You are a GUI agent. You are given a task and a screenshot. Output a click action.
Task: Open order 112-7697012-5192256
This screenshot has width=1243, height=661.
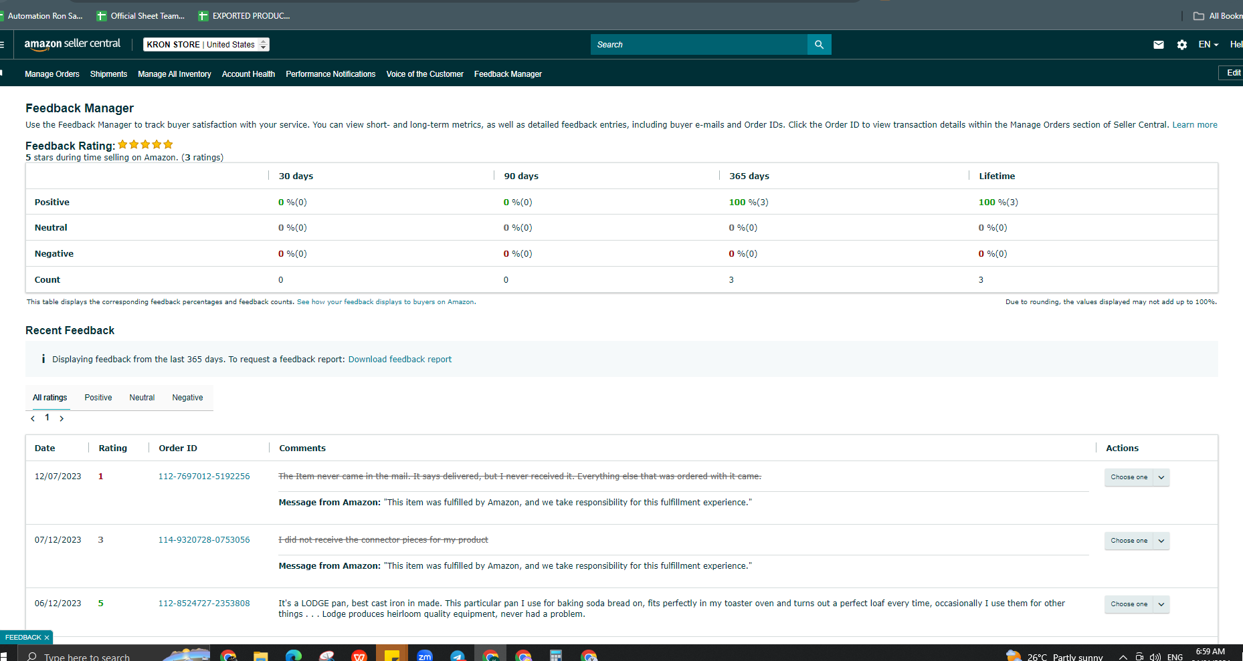pos(204,477)
